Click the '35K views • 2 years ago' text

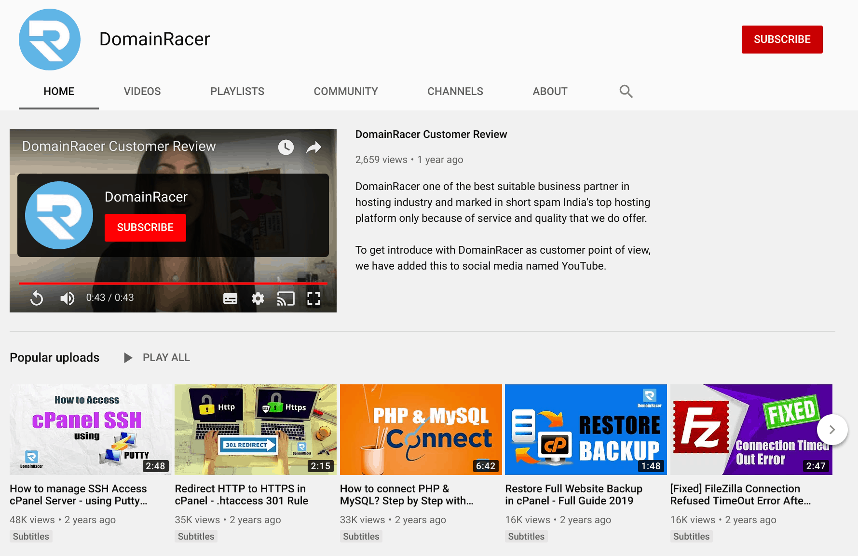228,520
